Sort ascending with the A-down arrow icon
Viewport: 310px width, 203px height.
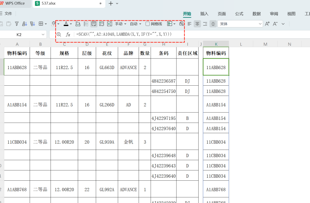point(25,24)
